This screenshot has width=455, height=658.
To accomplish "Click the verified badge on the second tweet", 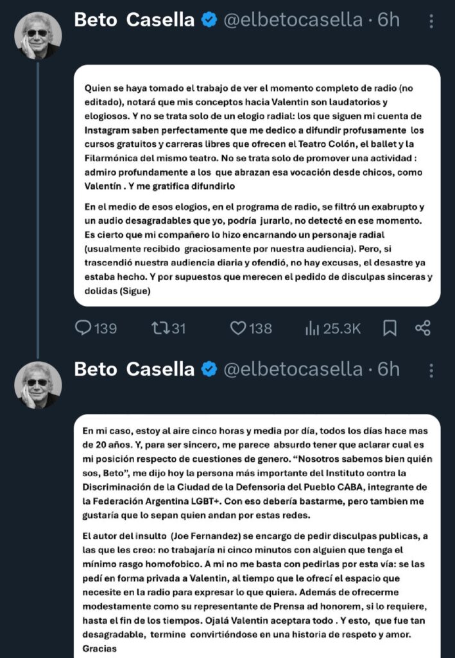I will click(209, 369).
